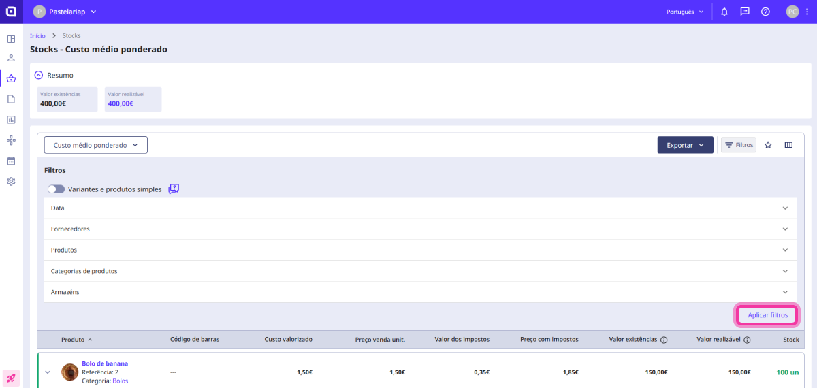817x388 pixels.
Task: Open the help question mark icon
Action: pyautogui.click(x=765, y=12)
